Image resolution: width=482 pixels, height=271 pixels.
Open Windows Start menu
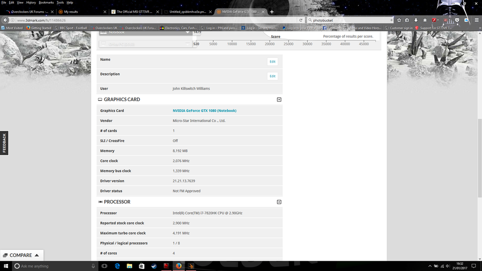(6, 266)
